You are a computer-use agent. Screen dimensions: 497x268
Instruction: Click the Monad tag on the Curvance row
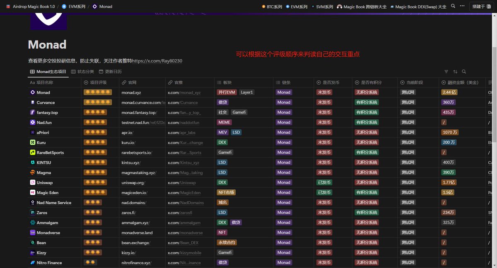pos(284,102)
